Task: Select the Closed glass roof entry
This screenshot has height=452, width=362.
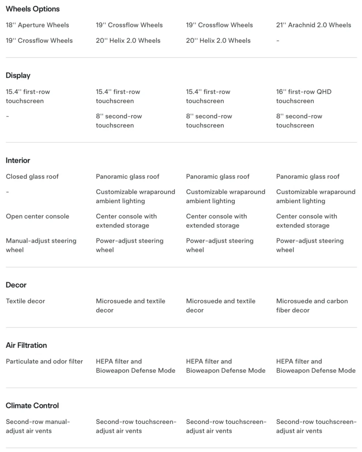Action: coord(32,177)
